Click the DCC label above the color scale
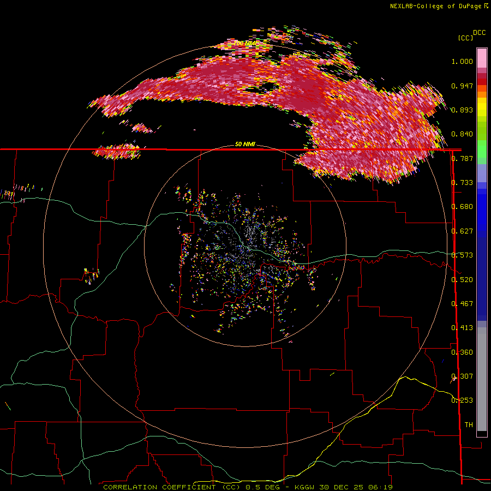 (479, 33)
